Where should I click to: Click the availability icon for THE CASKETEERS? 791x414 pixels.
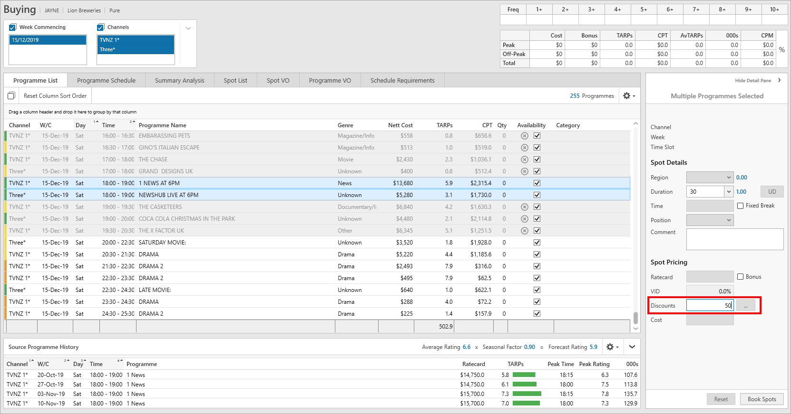click(525, 207)
